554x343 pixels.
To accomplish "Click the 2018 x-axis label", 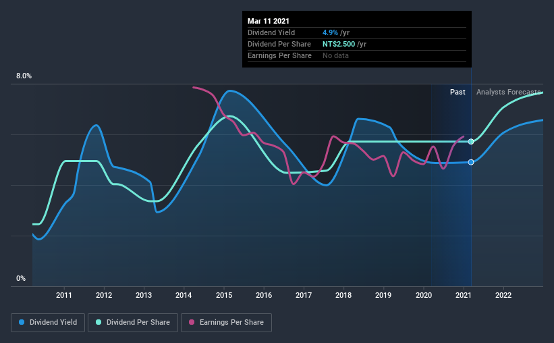I will [343, 295].
